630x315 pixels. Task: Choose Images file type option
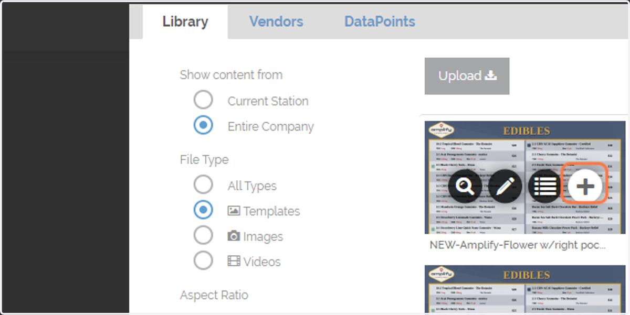pyautogui.click(x=203, y=235)
